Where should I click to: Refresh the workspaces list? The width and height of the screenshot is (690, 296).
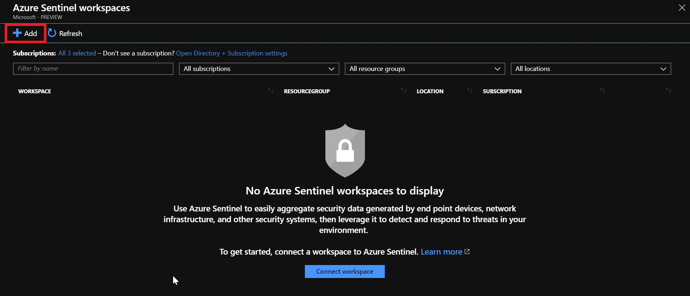pos(65,33)
